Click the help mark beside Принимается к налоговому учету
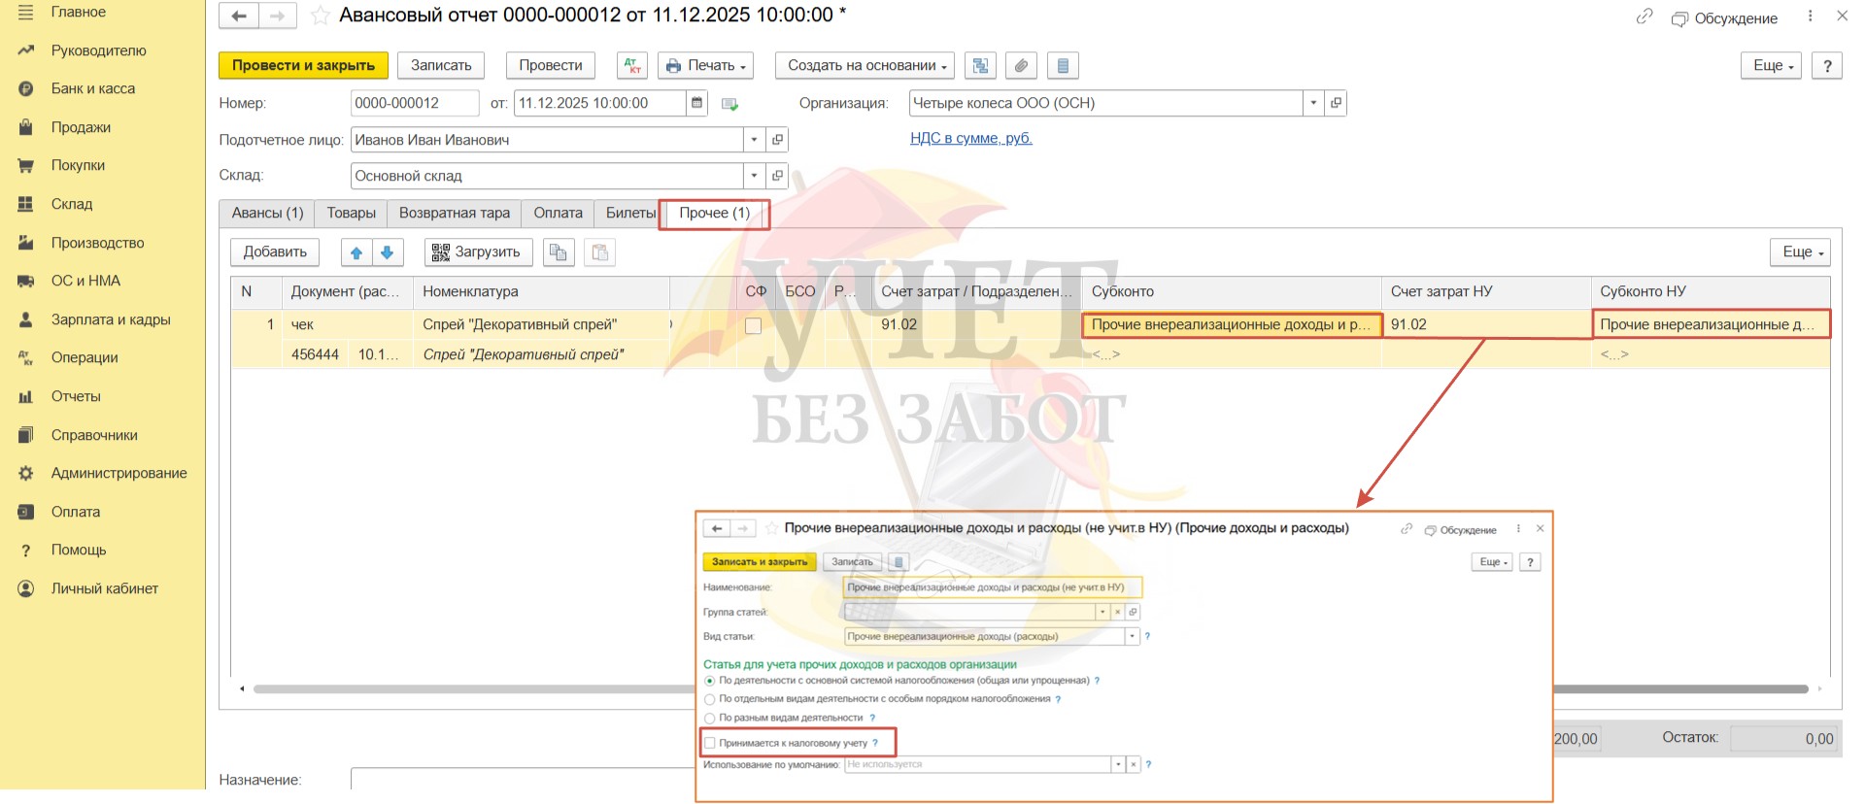 (x=875, y=743)
